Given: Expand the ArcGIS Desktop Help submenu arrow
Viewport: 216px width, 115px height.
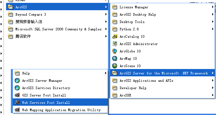Looking at the screenshot, I should 213,14.
